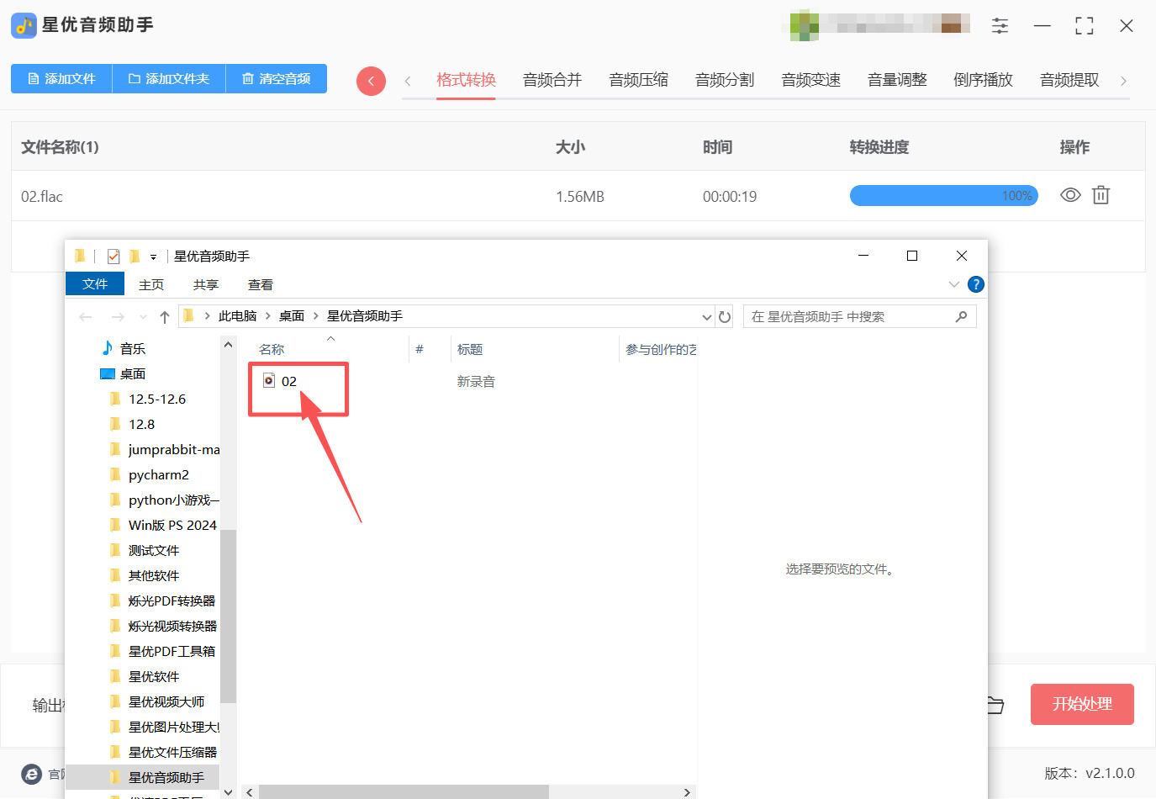Expand breadcrumb chevron between 此电脑 and 桌面

(x=268, y=316)
